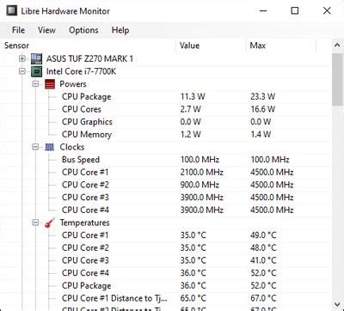Collapse the Temperatures group
The image size is (344, 311).
[35, 223]
